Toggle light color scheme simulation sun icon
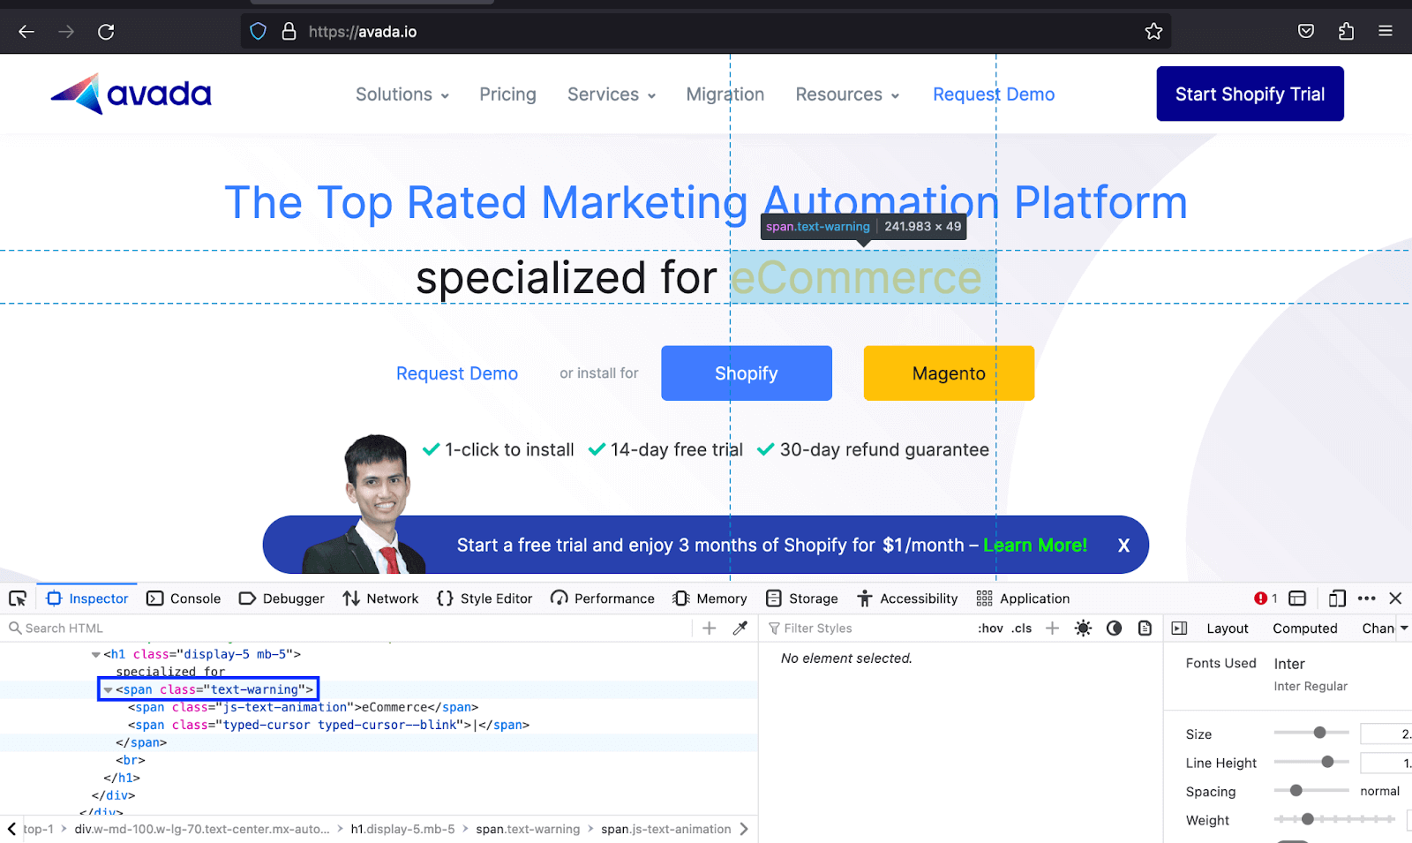1412x843 pixels. click(1083, 628)
